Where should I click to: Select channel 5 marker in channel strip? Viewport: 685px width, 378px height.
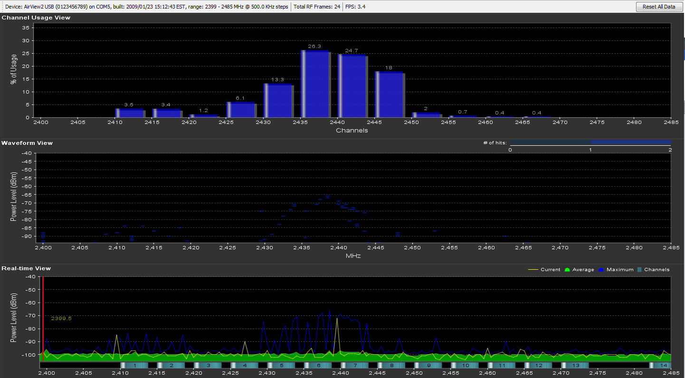pyautogui.click(x=281, y=365)
